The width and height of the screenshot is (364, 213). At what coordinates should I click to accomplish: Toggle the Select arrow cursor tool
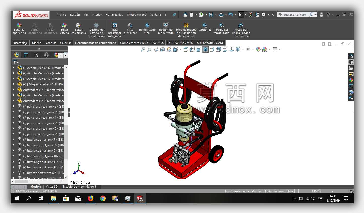click(x=241, y=15)
